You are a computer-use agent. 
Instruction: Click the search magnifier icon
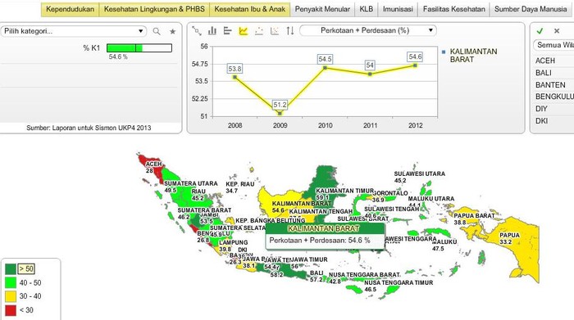[157, 31]
